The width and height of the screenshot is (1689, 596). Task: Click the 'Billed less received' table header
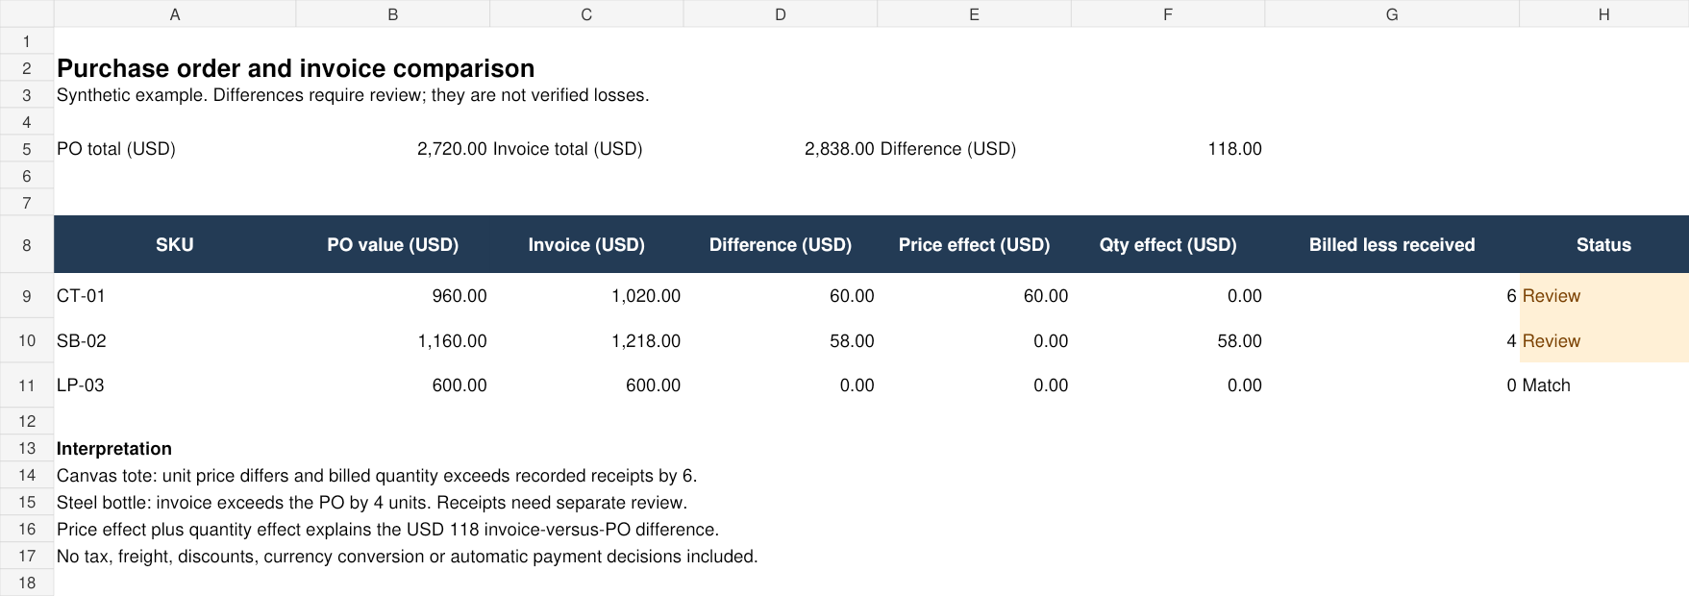pos(1392,245)
